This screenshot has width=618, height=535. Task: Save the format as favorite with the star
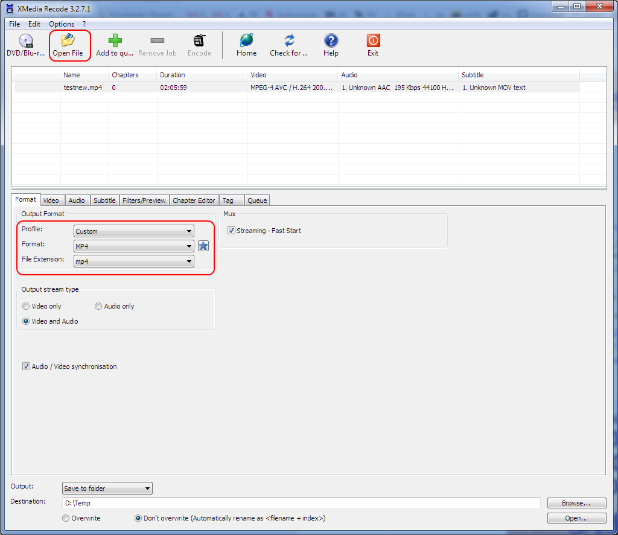(x=203, y=246)
